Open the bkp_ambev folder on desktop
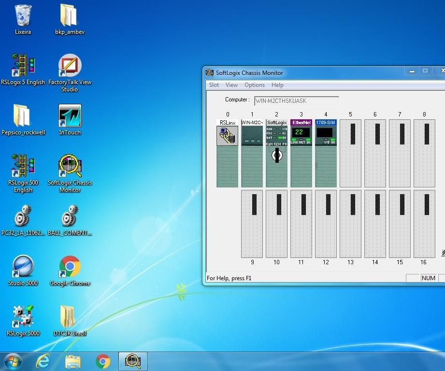Screen dimensions: 445x371 pos(70,20)
